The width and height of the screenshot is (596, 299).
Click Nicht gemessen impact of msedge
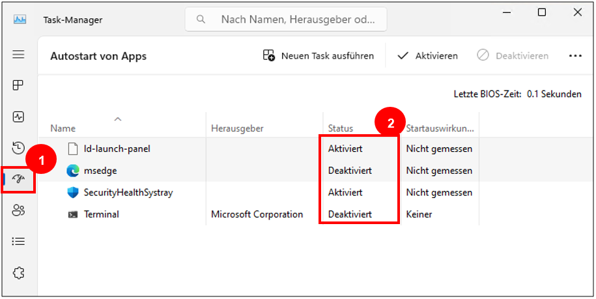pos(439,171)
